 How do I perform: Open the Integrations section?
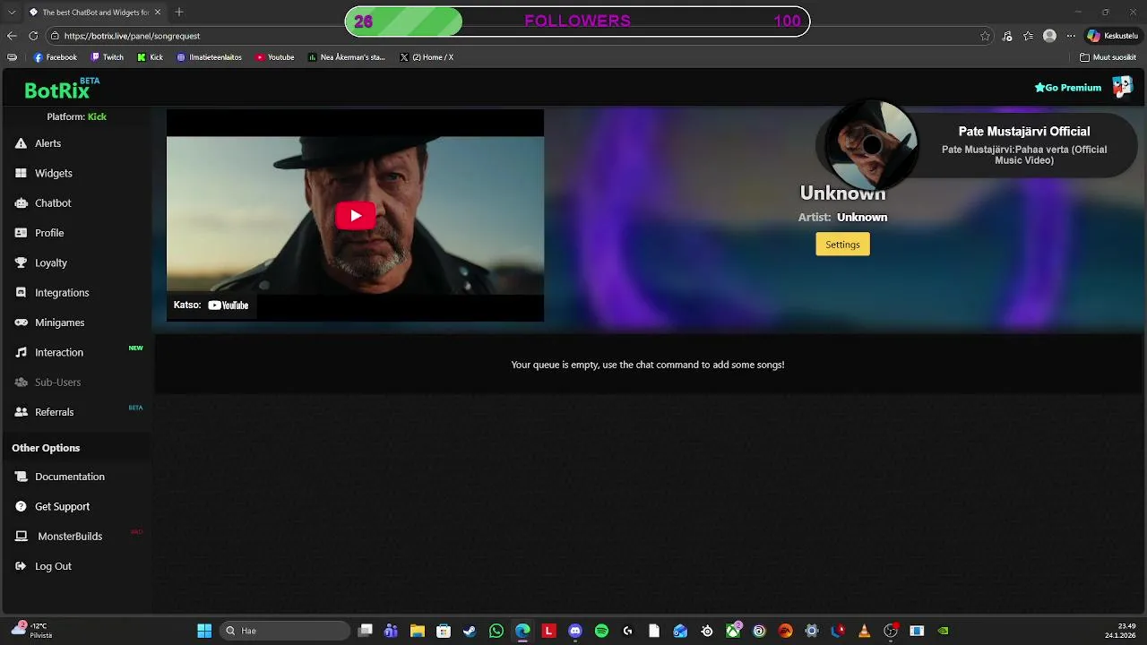[52, 293]
